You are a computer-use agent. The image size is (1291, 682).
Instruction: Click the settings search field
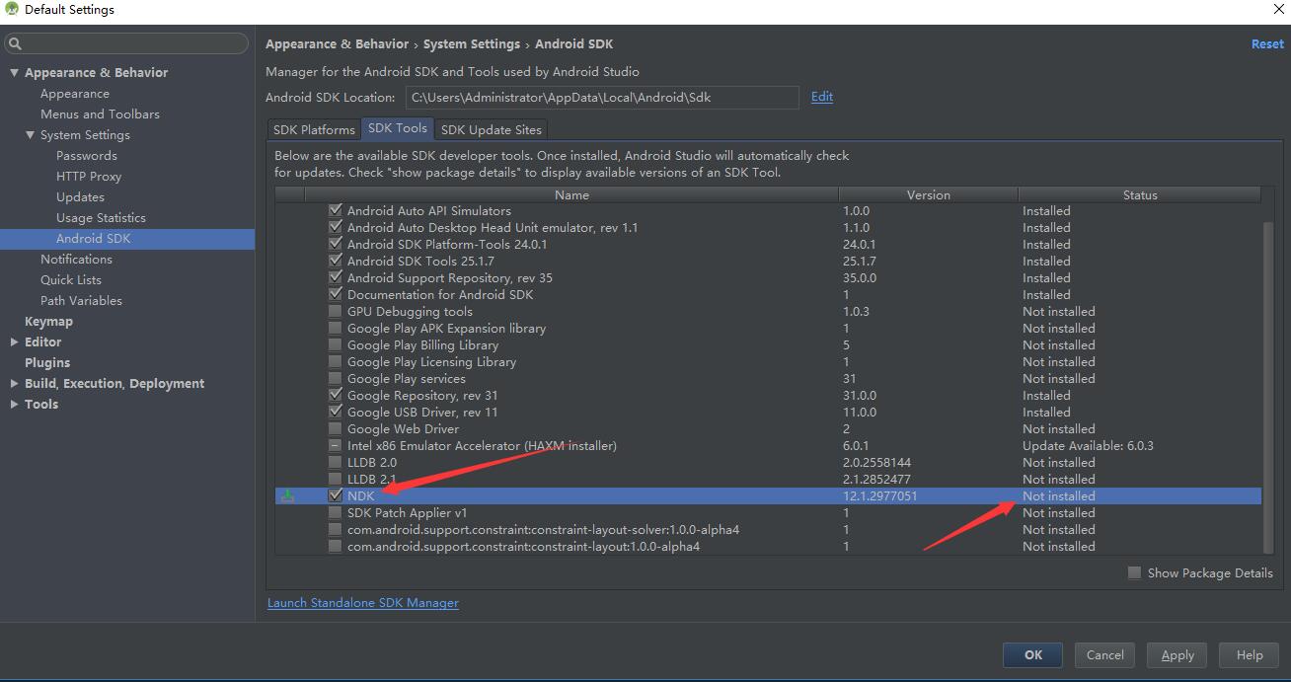[126, 43]
